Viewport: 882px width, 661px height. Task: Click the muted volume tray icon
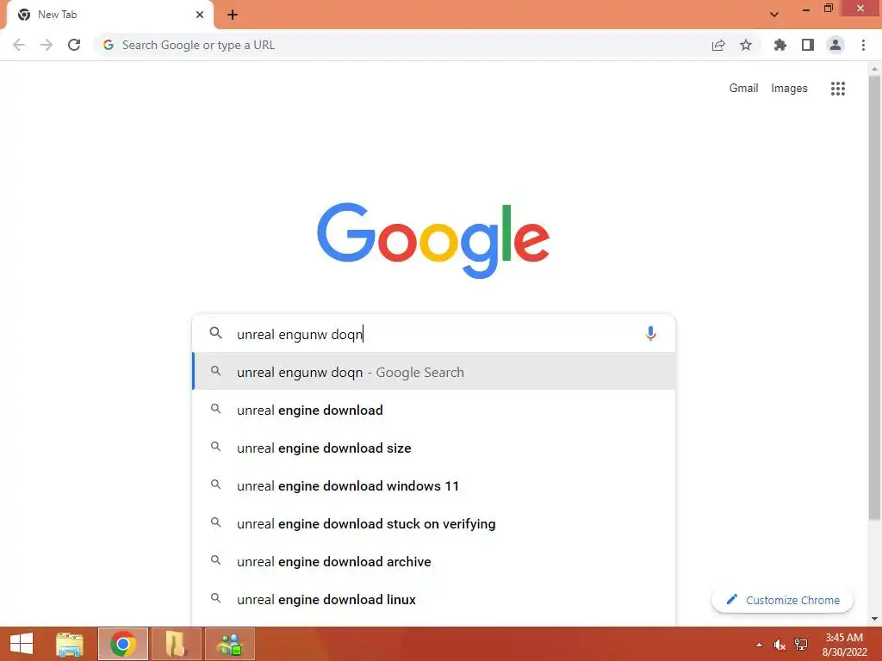point(779,645)
